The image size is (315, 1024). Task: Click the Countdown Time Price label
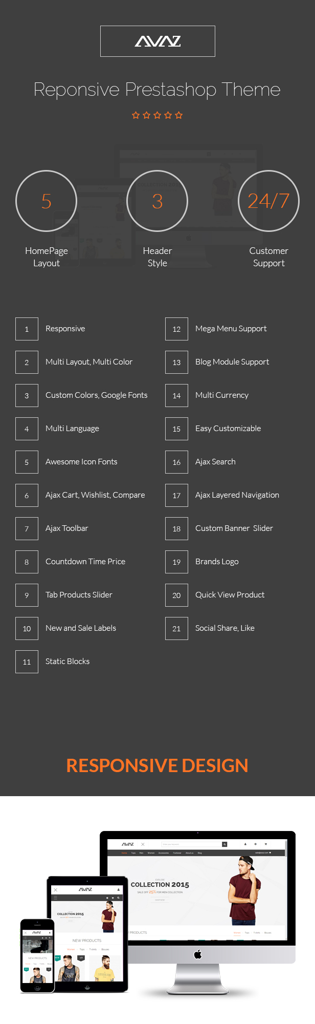tap(85, 562)
